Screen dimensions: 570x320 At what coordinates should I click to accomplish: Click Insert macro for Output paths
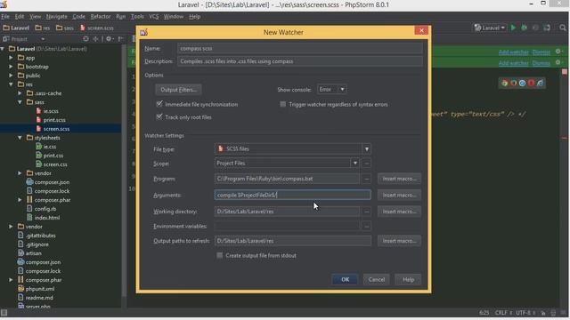[399, 241]
